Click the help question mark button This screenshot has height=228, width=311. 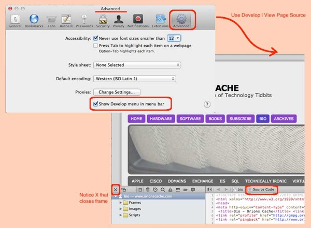click(207, 104)
